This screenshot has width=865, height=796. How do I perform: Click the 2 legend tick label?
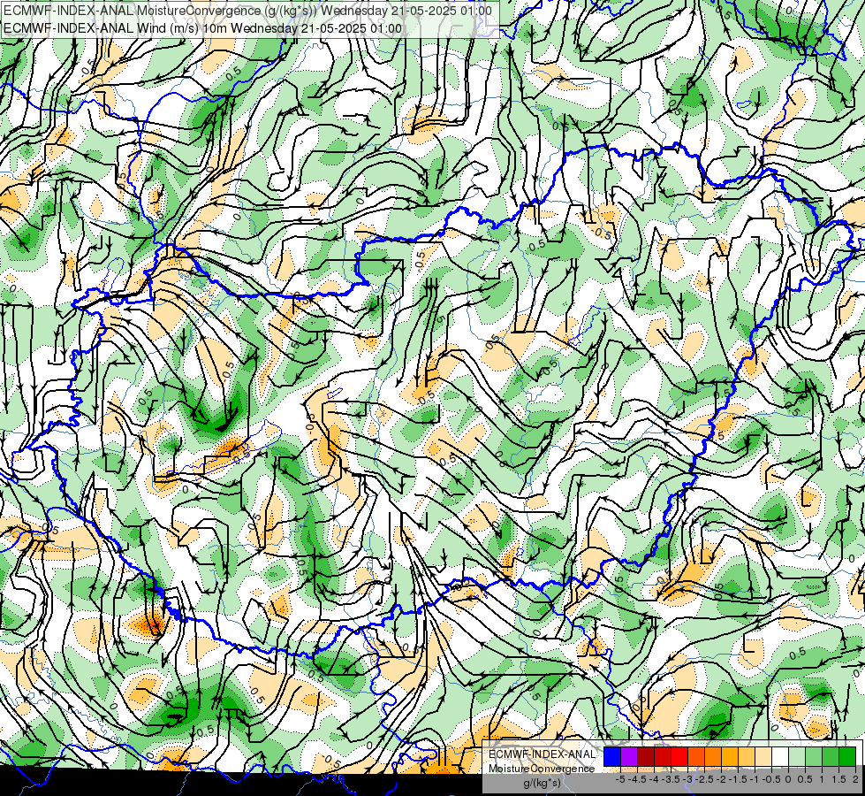[x=855, y=779]
